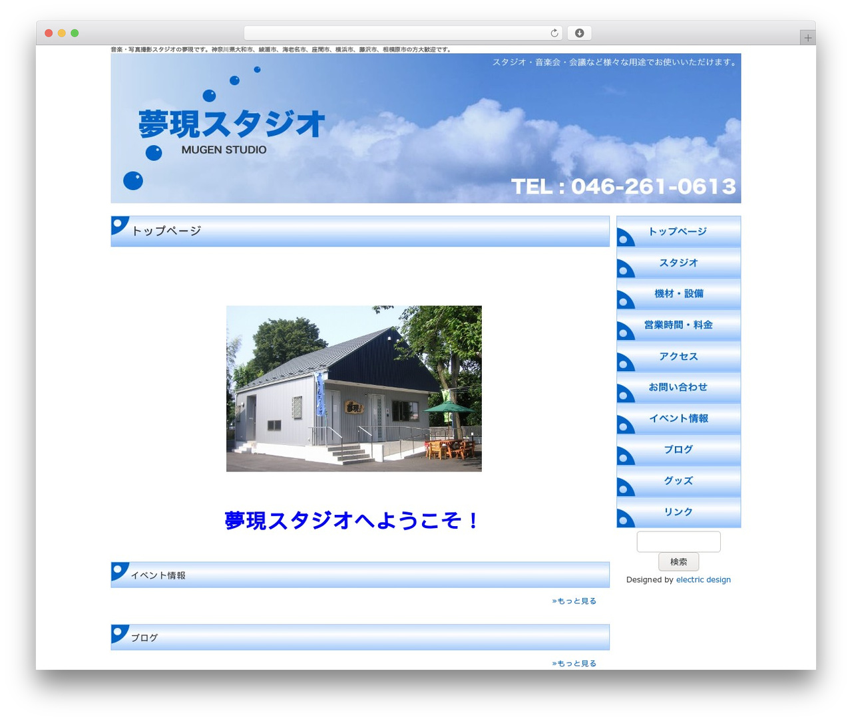
Task: Click the studio building photo
Action: [353, 388]
